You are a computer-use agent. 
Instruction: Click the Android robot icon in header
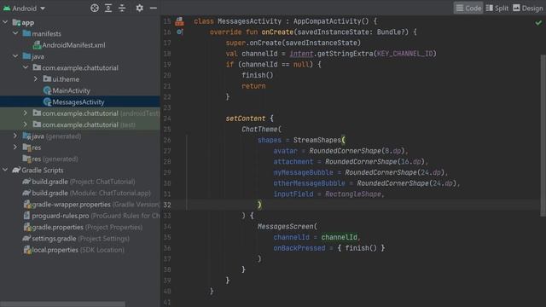pos(7,8)
